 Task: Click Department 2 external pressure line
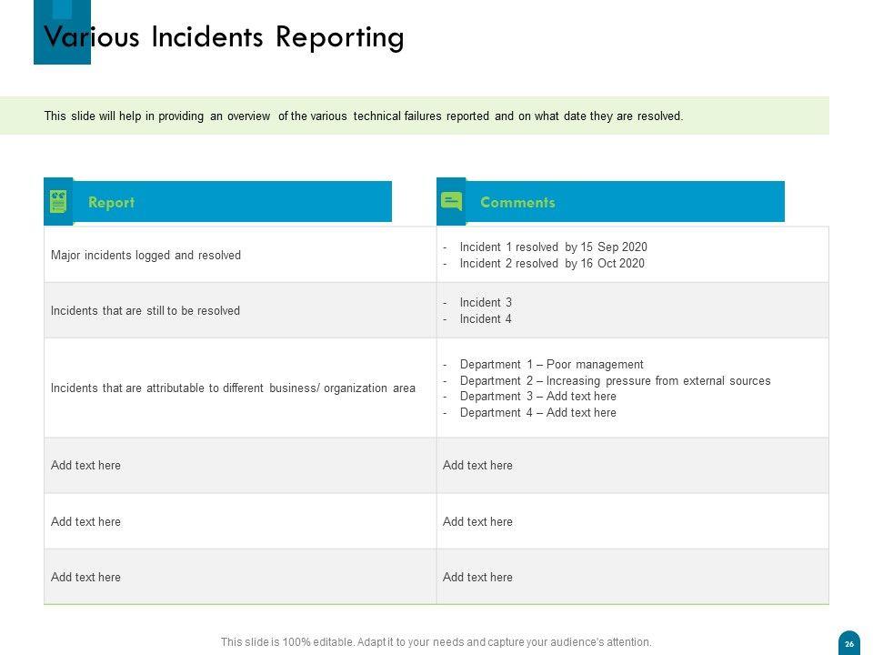pyautogui.click(x=615, y=380)
